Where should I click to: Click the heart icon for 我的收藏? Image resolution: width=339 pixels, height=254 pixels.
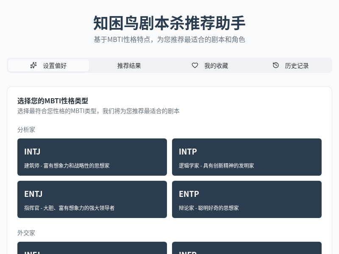point(195,65)
